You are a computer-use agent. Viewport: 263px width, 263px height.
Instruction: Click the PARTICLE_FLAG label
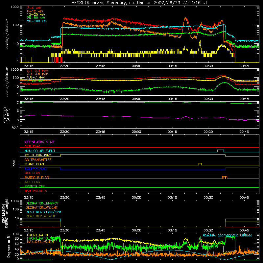[37, 178]
